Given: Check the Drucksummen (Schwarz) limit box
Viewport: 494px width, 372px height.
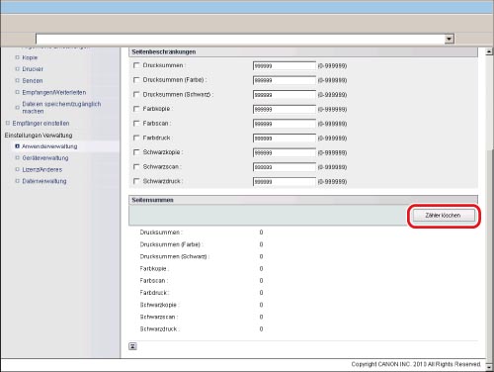Looking at the screenshot, I should [x=136, y=94].
